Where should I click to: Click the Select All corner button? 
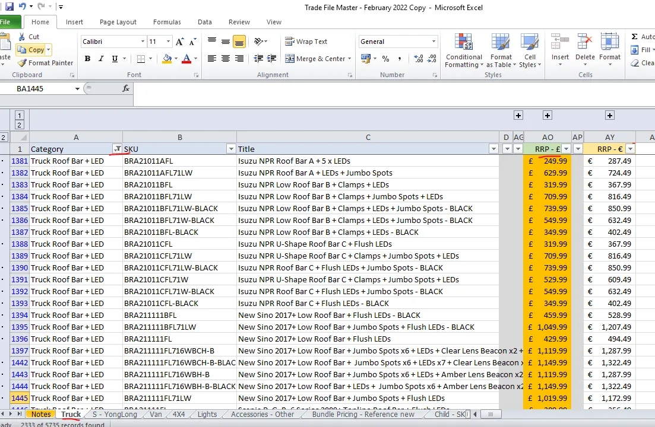20,137
